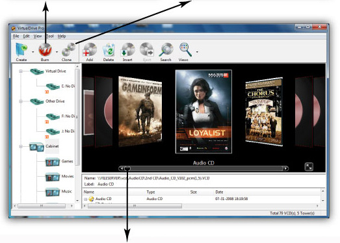Open the Help menu
Viewport: 340px width, 243px height.
[62, 36]
